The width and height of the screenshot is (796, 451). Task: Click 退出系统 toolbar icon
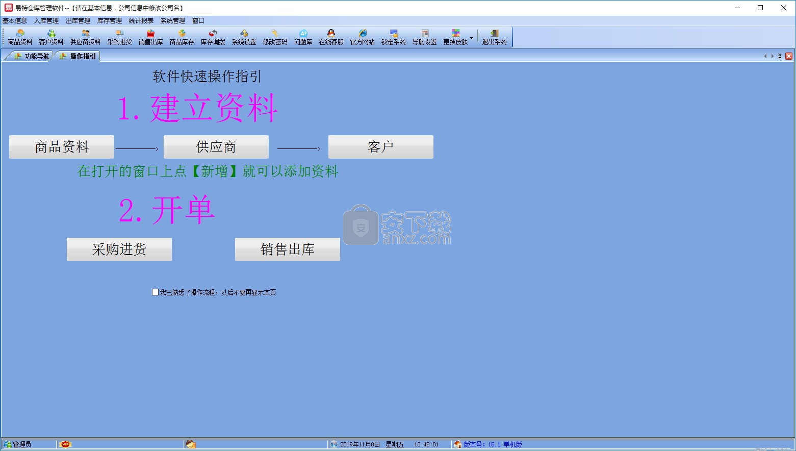pyautogui.click(x=495, y=37)
